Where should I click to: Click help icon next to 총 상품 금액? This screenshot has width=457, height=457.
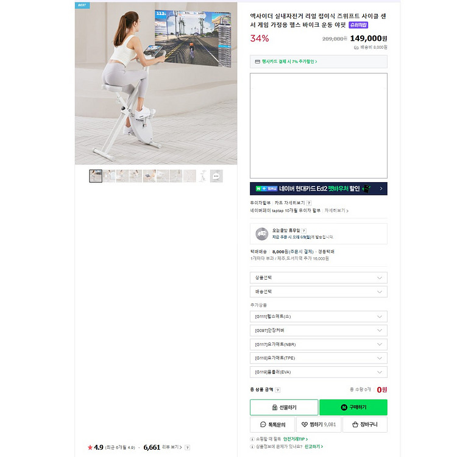(x=278, y=390)
